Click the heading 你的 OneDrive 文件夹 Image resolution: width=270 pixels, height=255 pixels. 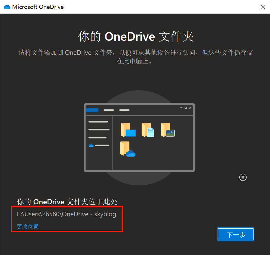tap(136, 37)
